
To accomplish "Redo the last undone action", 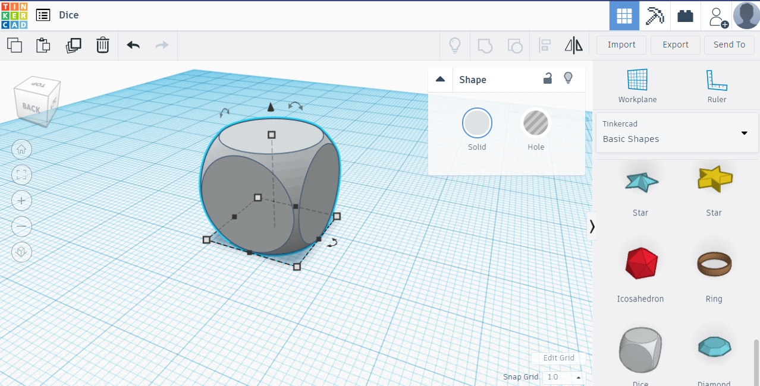I will [162, 45].
